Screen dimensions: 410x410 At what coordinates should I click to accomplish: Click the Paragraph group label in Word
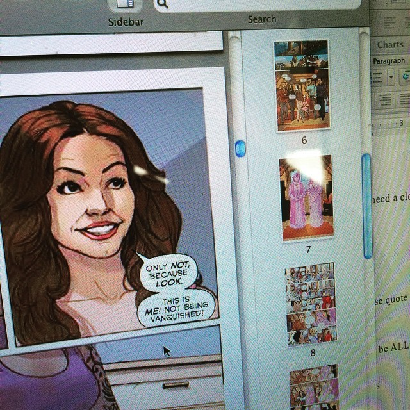(389, 61)
